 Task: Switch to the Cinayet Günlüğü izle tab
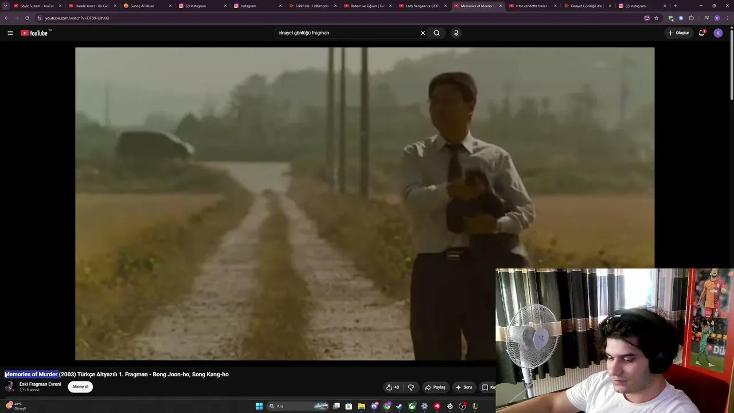point(587,6)
